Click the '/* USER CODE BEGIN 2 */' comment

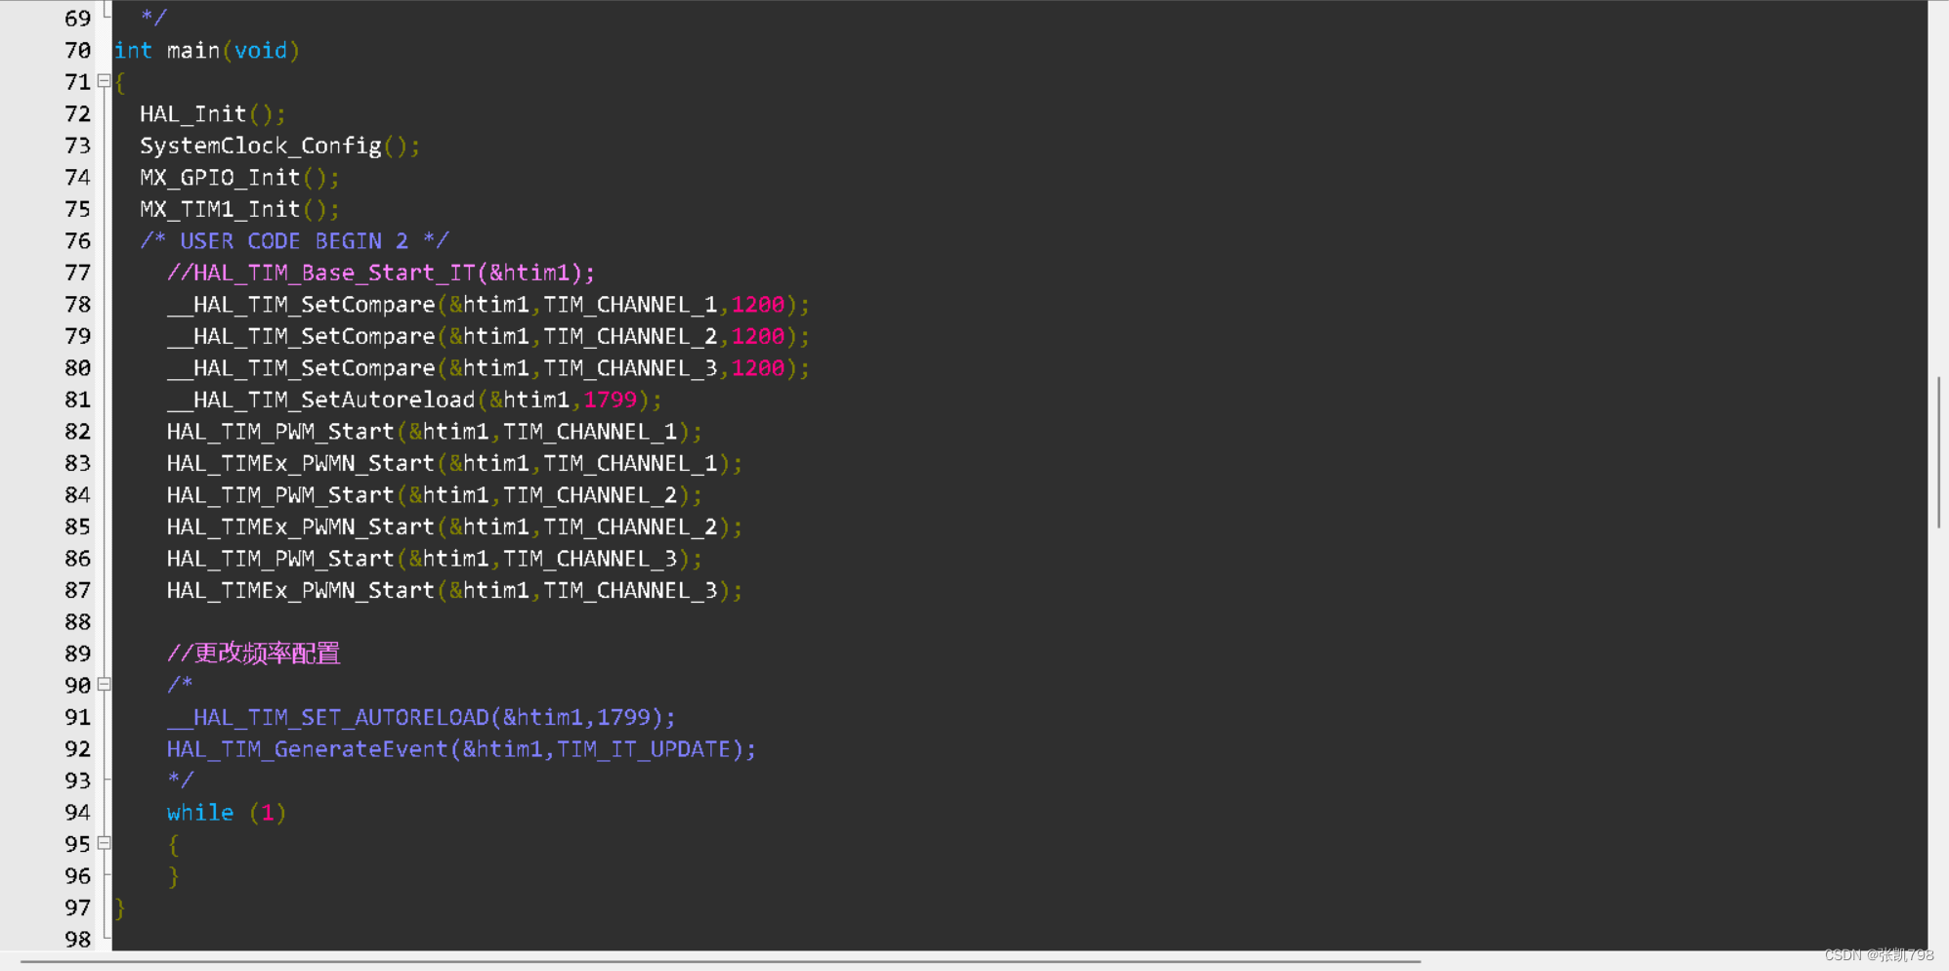294,241
